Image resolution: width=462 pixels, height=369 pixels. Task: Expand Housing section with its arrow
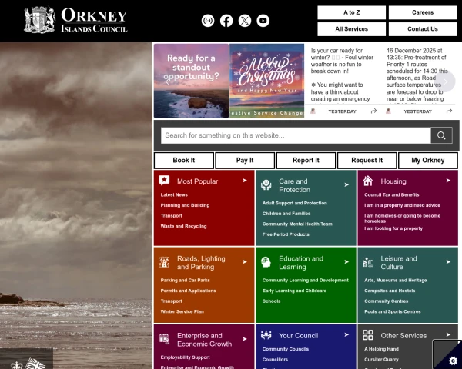448,181
